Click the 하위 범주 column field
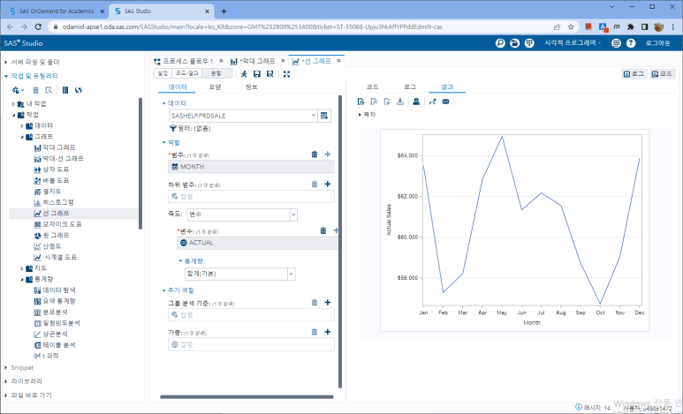The height and width of the screenshot is (414, 683). pyautogui.click(x=251, y=196)
